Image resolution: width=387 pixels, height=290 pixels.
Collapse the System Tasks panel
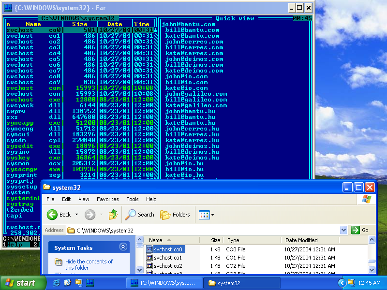pyautogui.click(x=123, y=246)
